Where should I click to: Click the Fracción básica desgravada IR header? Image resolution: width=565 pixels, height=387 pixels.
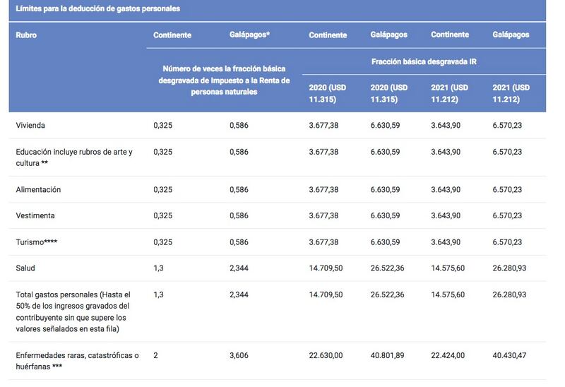(x=424, y=61)
